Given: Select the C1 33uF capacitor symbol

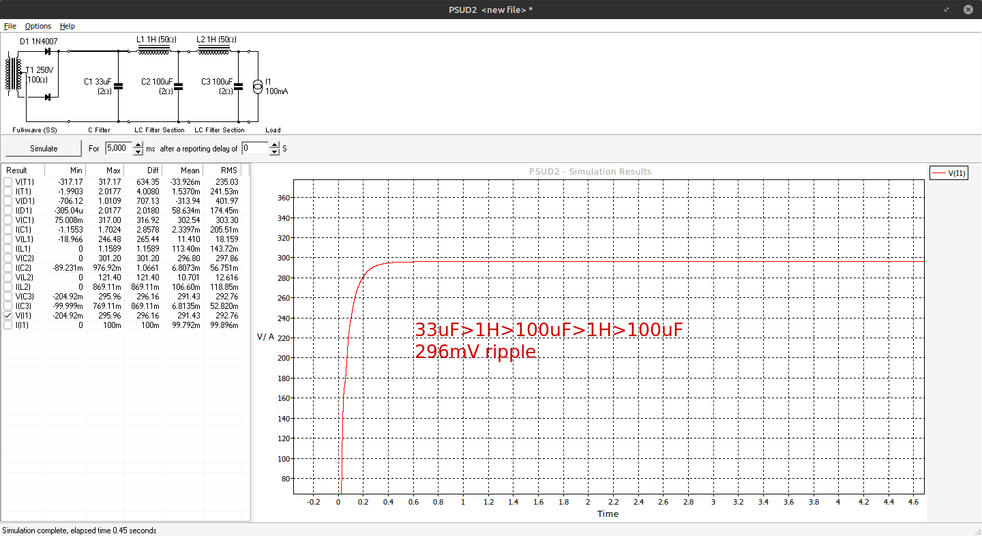Looking at the screenshot, I should coord(119,86).
